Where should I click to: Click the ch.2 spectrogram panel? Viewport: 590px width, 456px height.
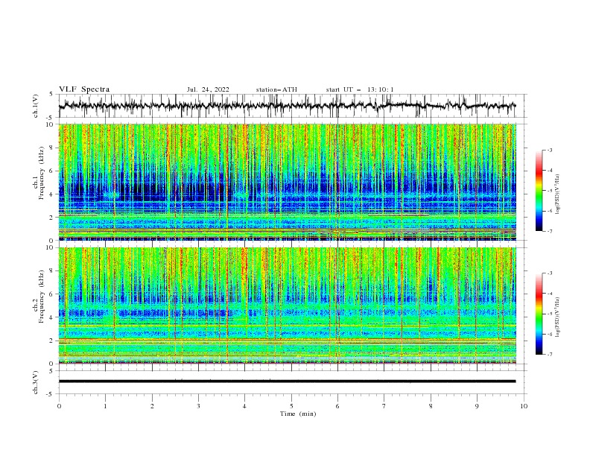pyautogui.click(x=287, y=305)
